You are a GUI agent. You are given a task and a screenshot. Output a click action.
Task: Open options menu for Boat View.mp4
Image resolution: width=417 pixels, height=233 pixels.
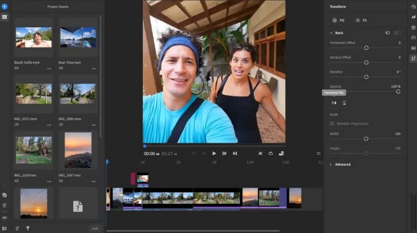(93, 68)
